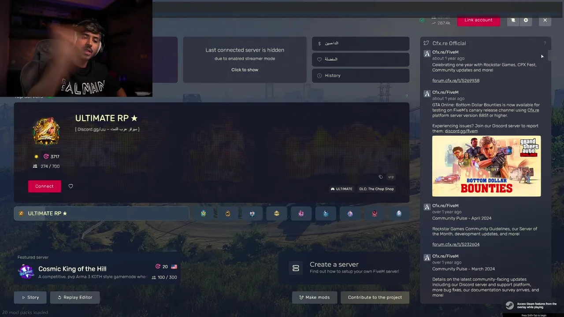564x317 pixels.
Task: Open the forum.cfx.re/t/5269938 link
Action: [x=456, y=81]
